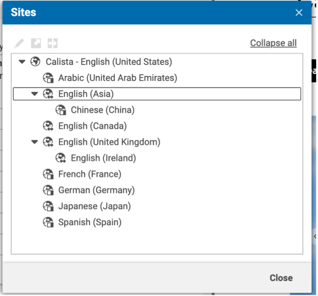The width and height of the screenshot is (318, 296).
Task: Select the English (Ireland) site
Action: (x=103, y=158)
